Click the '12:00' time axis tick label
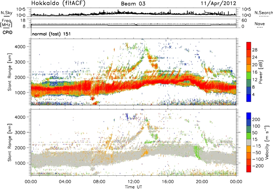 pos(133,182)
